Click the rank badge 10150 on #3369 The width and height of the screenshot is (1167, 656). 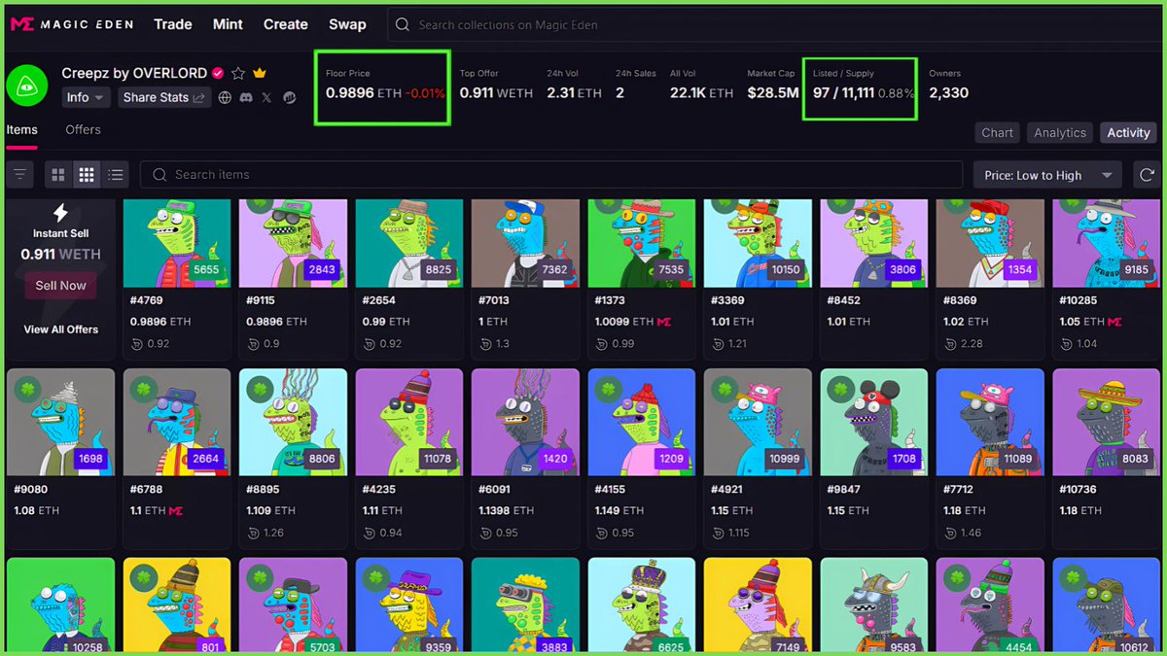[x=785, y=269]
